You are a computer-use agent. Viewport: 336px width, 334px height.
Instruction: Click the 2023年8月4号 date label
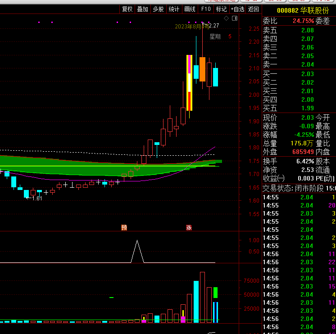pos(192,27)
